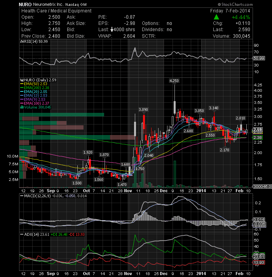Viewport: 272px width, 277px height.
Task: Select the purple EMA(9) 2.53 legend entry
Action: [33, 100]
